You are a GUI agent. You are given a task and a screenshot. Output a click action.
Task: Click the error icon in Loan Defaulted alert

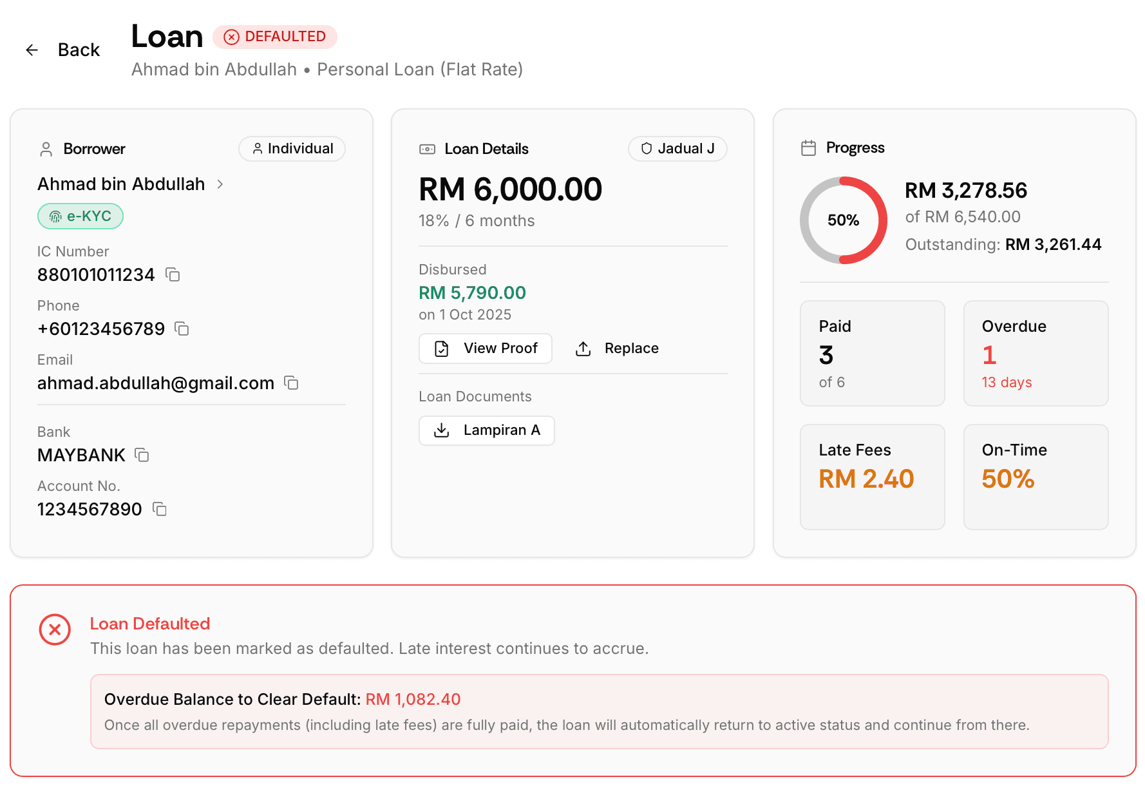pos(55,630)
